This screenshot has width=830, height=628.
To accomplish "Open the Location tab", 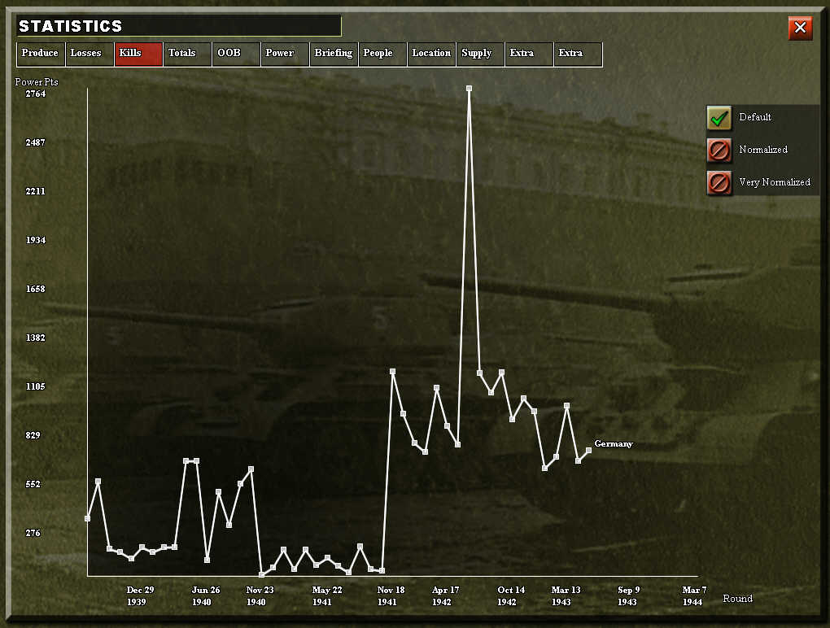I will [x=431, y=54].
